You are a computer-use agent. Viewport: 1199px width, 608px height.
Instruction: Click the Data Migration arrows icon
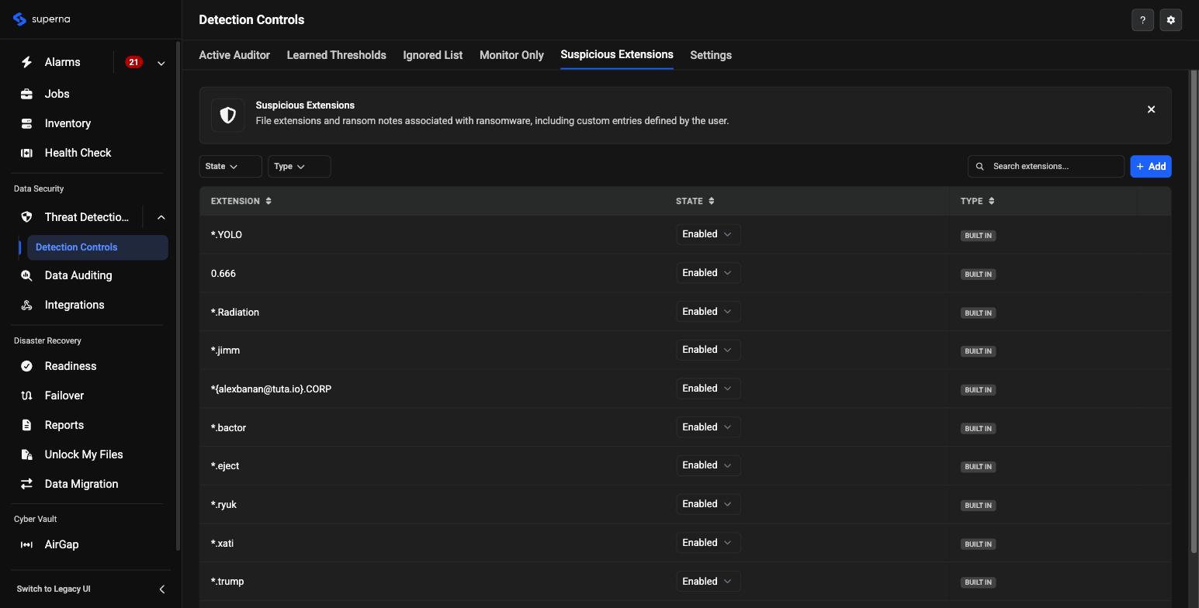point(26,484)
